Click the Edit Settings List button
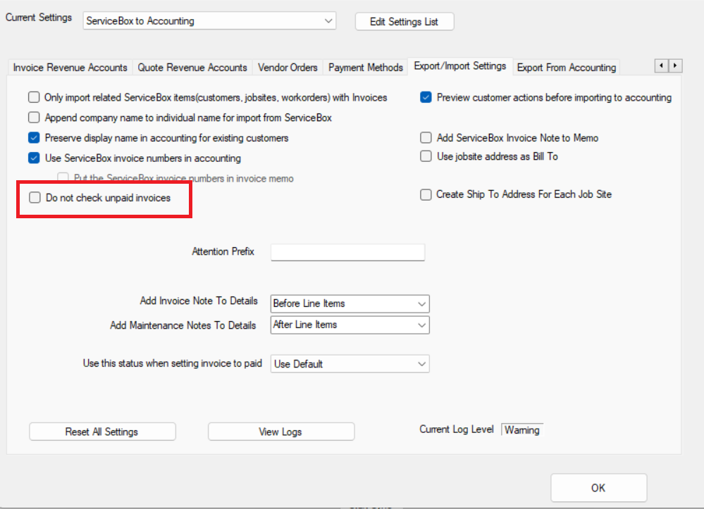This screenshot has width=704, height=509. 404,22
